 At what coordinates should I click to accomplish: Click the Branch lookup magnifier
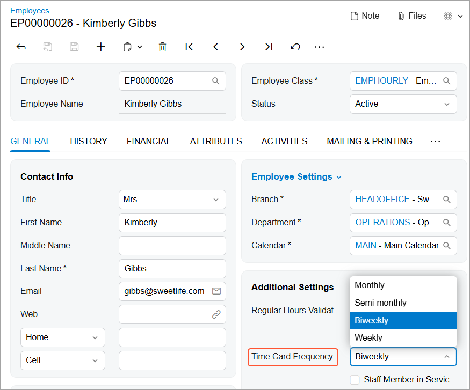pyautogui.click(x=446, y=200)
